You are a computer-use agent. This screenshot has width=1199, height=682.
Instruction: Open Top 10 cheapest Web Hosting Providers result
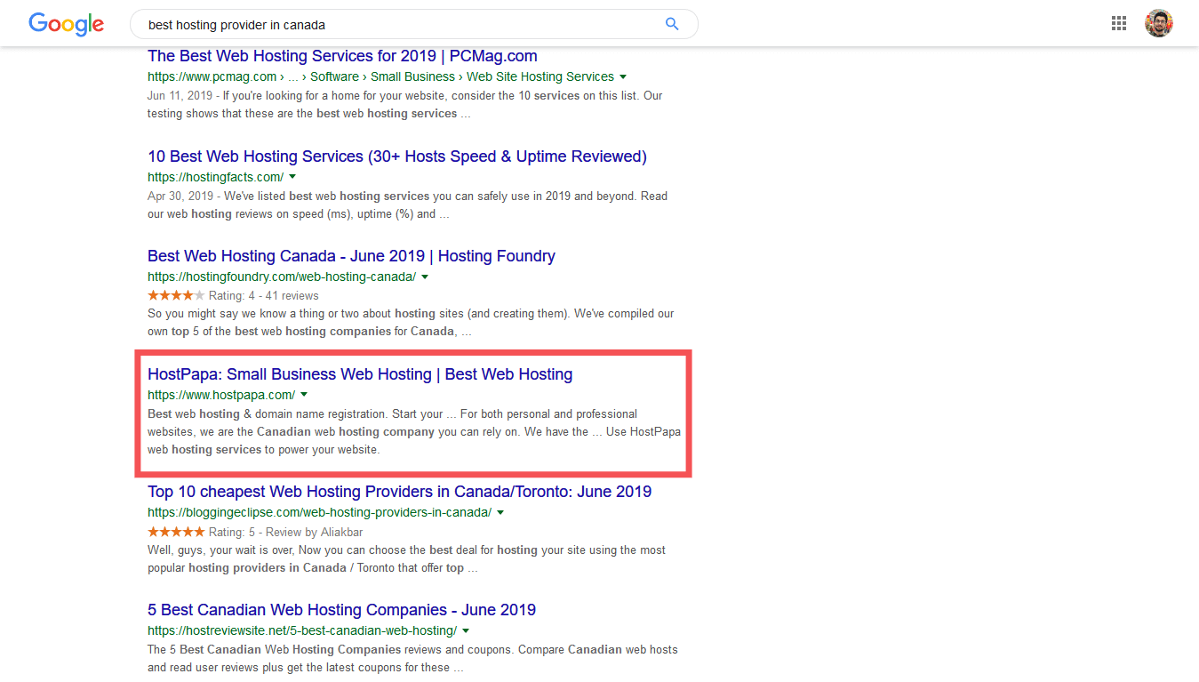(399, 492)
